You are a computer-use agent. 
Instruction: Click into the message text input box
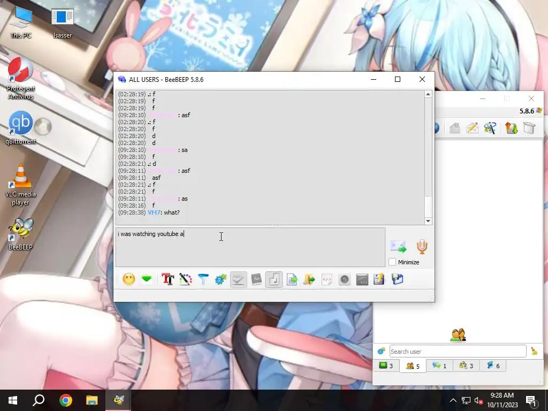click(250, 247)
